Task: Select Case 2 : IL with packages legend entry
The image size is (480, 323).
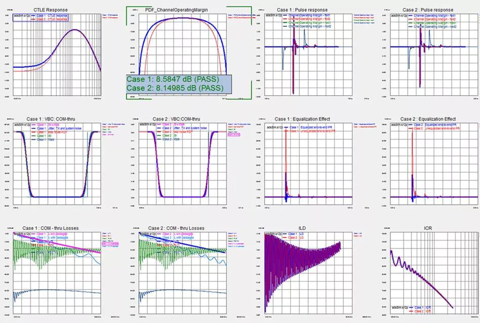Action: coord(175,237)
